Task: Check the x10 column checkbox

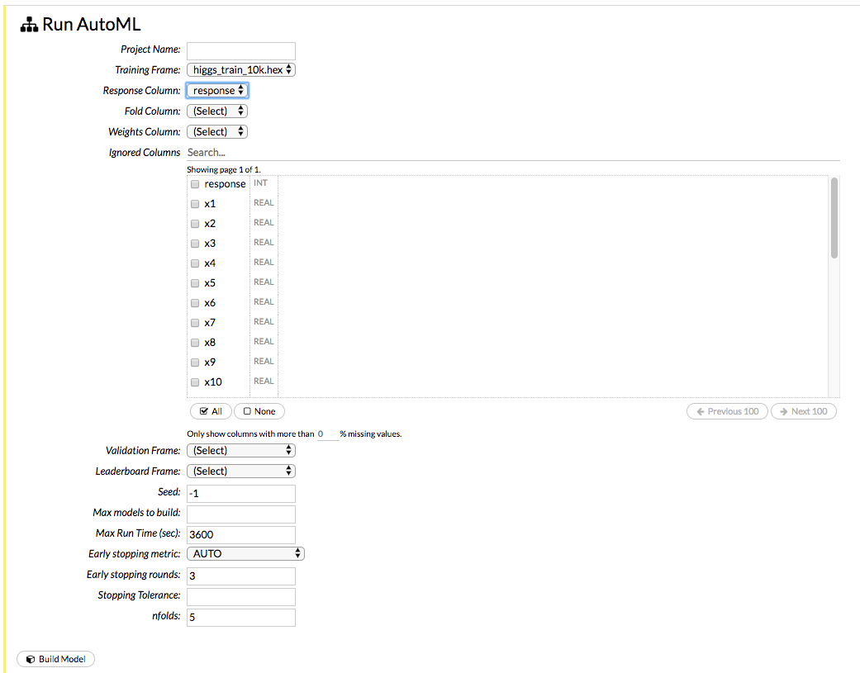Action: [194, 382]
